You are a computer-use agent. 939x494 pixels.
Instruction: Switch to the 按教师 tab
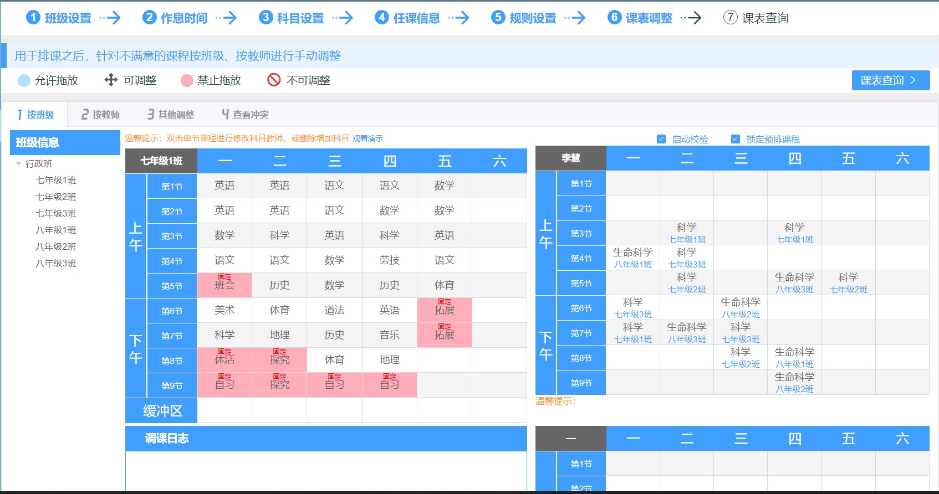(x=100, y=115)
